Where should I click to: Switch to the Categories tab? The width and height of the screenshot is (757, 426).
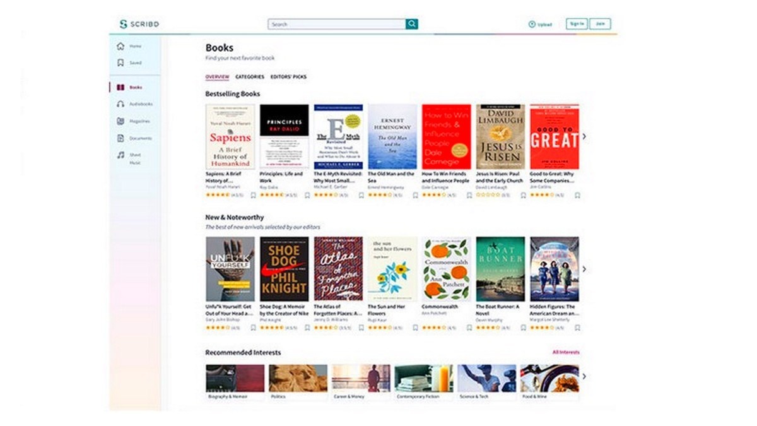[250, 77]
